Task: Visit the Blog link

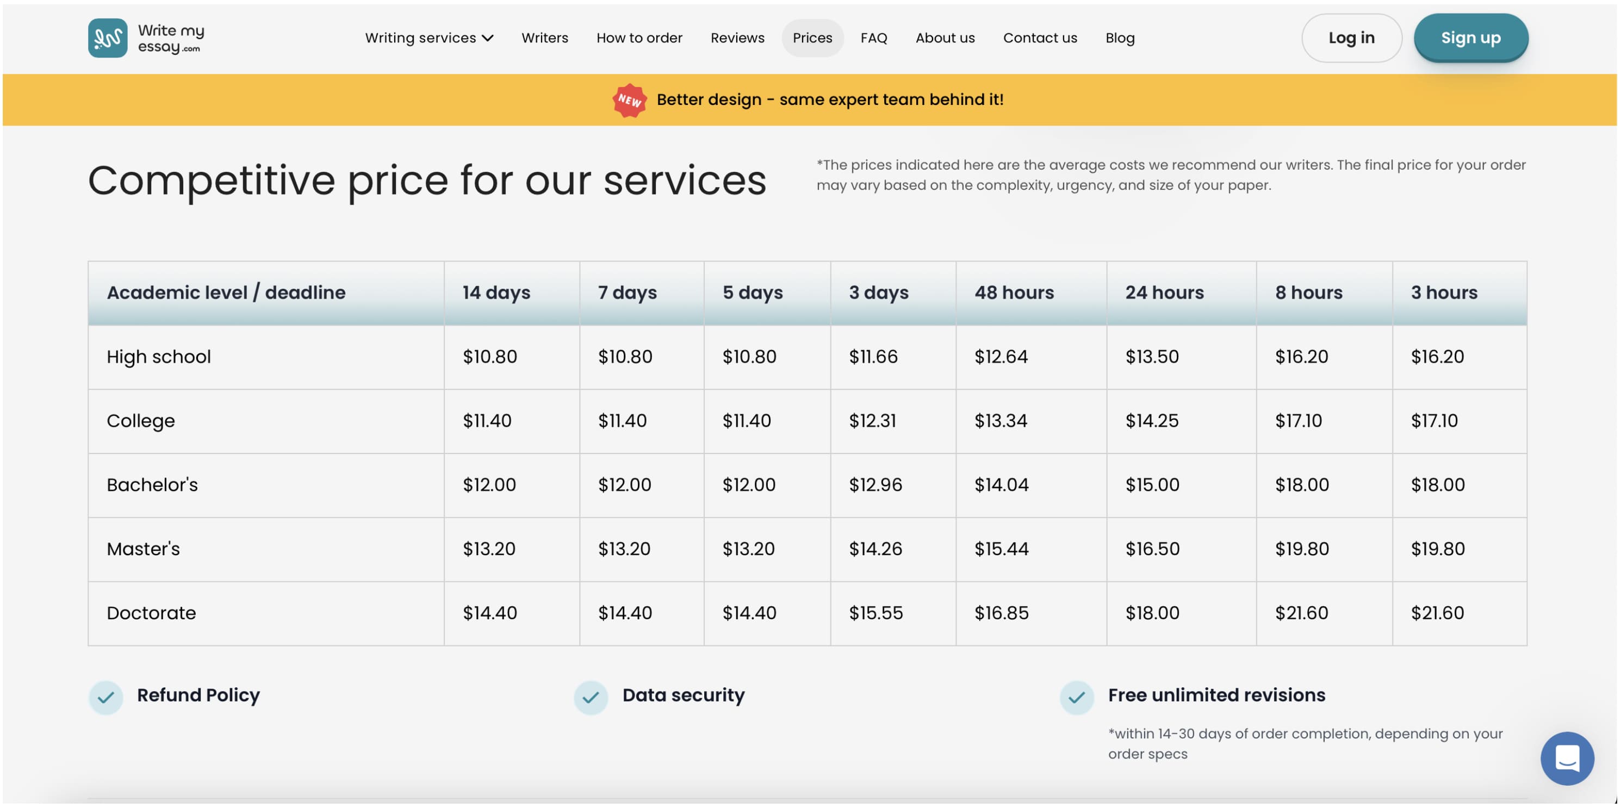Action: 1120,38
